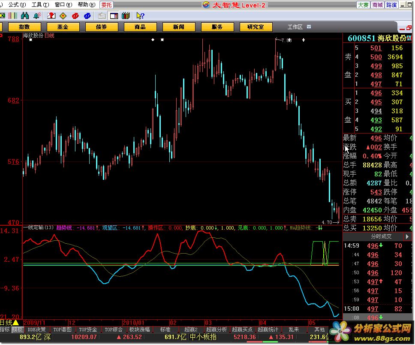Viewport: 415px width, 345px height.
Task: Switch to the 超赢买点 tab
Action: click(x=242, y=330)
